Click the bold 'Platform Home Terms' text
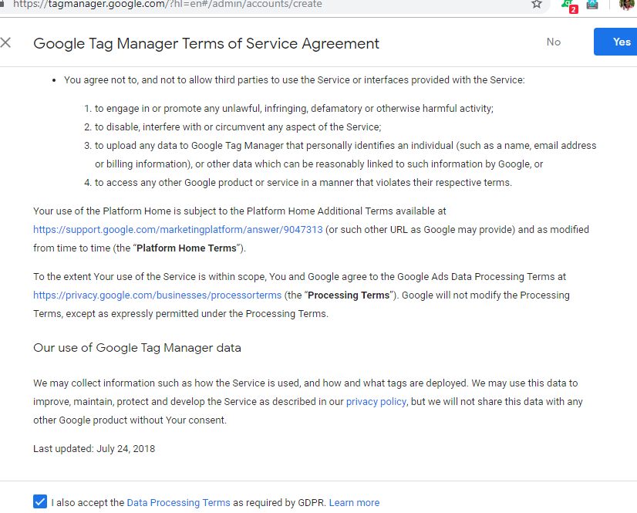Image resolution: width=637 pixels, height=513 pixels. point(187,248)
